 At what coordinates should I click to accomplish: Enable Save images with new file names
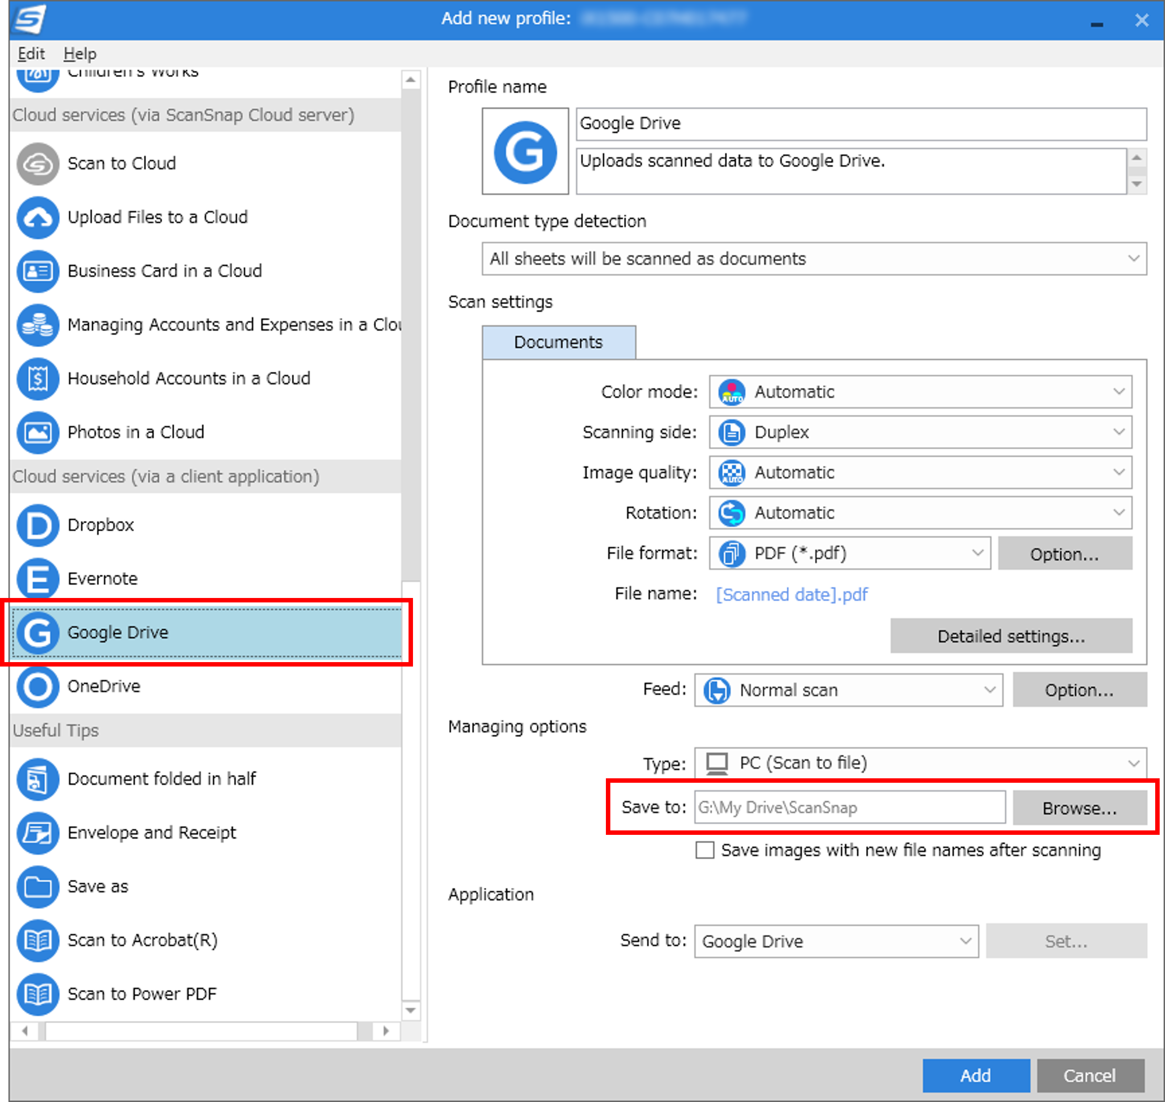pos(705,850)
